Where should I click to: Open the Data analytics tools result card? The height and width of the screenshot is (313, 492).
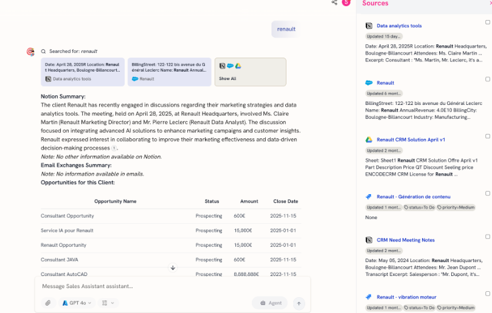coord(83,72)
